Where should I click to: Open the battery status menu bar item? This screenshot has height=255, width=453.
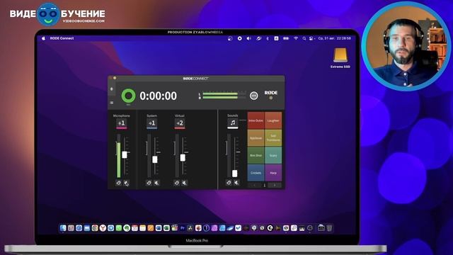tap(286, 38)
